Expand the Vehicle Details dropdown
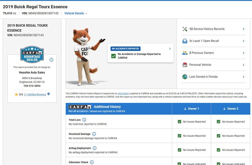The height and width of the screenshot is (165, 252). click(76, 13)
